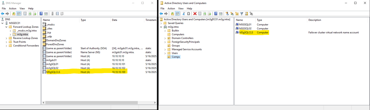
Task: Go up one level in DNS Manager
Action: tap(14, 14)
